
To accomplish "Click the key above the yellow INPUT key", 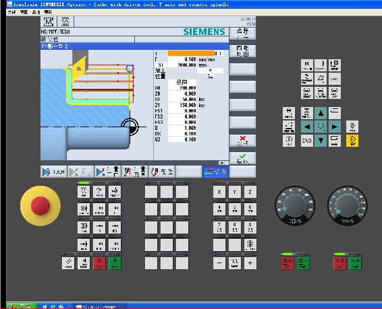I will point(352,127).
